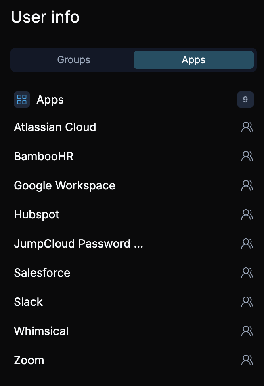
Task: Click the users icon for JumpCloud Password row
Action: 247,244
